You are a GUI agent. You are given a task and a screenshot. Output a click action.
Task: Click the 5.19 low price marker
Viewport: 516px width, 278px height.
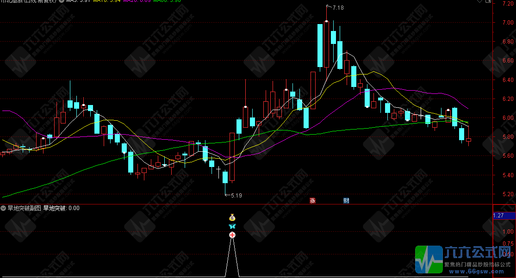click(x=234, y=195)
